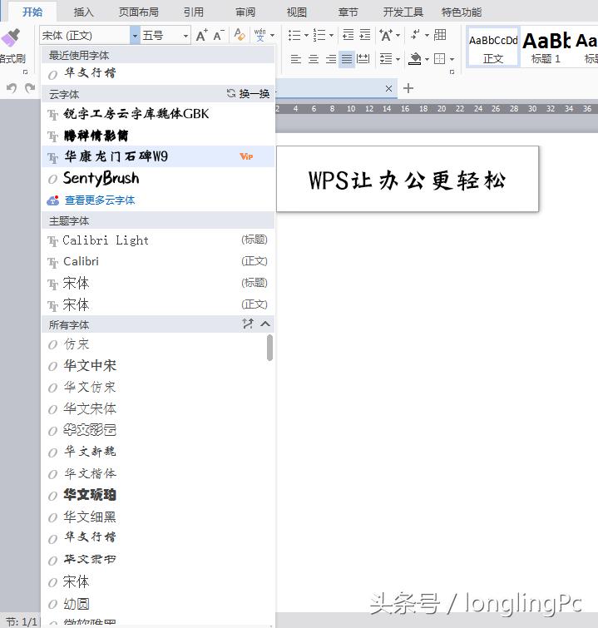Click the decrease indent icon
This screenshot has height=628, width=598.
(348, 35)
